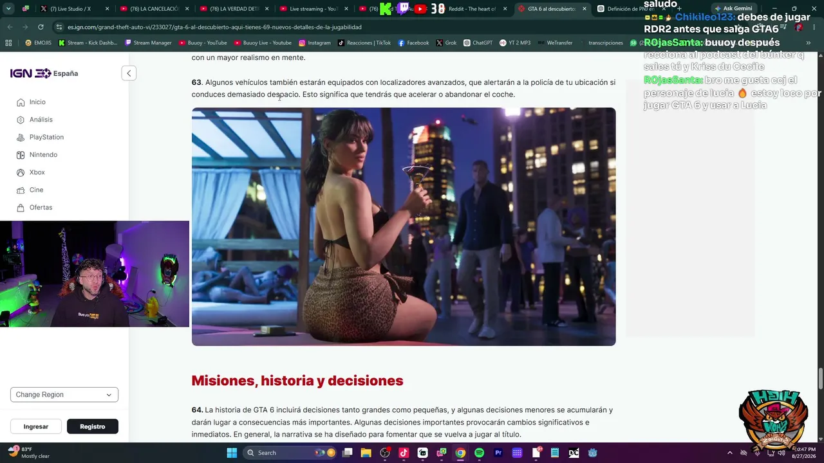Open Spotify from the taskbar
The width and height of the screenshot is (824, 463).
(x=479, y=453)
